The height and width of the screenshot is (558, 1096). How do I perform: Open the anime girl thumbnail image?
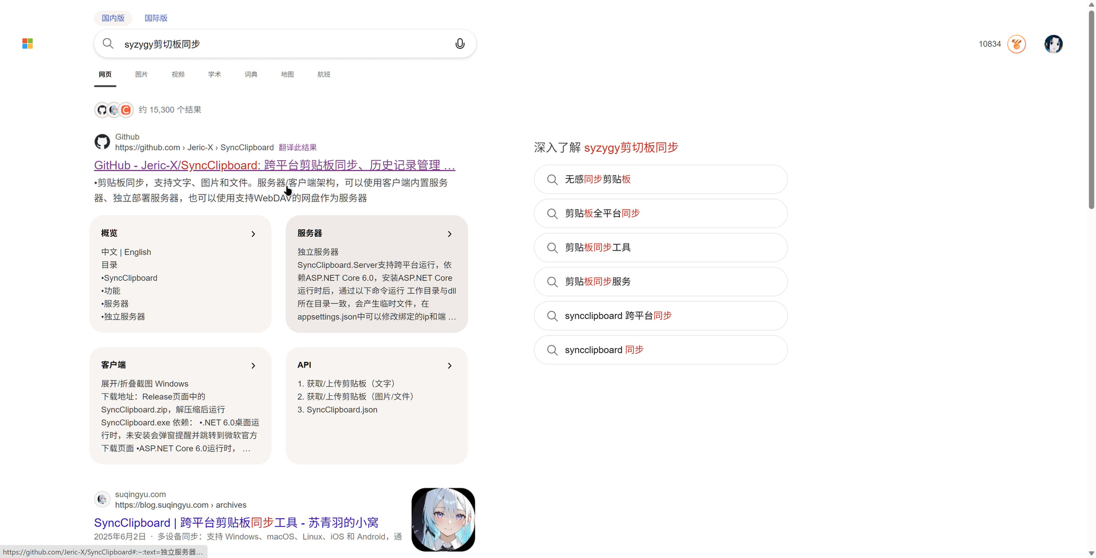click(x=443, y=520)
